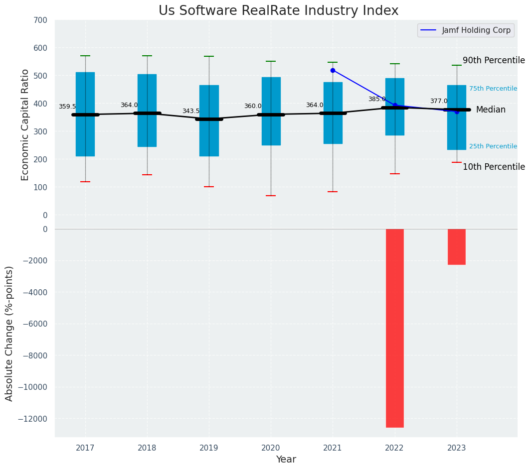Click the chart title text
530x469 pixels.
pyautogui.click(x=278, y=11)
